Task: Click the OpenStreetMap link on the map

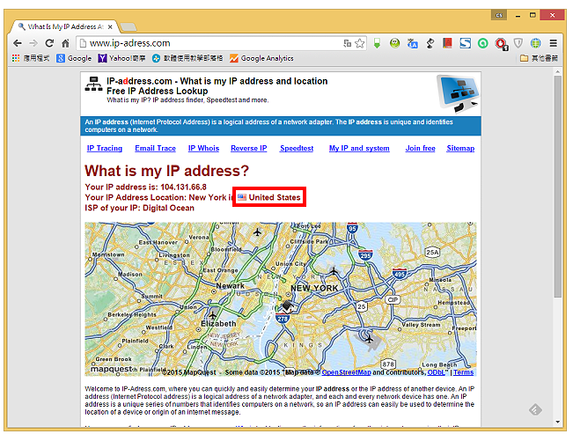Action: click(347, 372)
